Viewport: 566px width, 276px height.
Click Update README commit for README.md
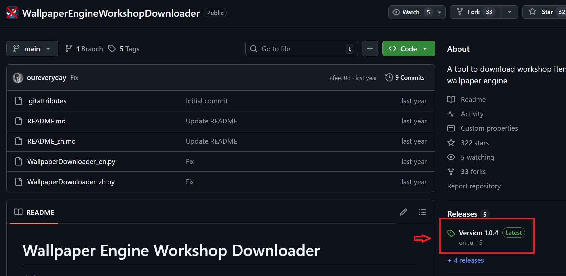pos(211,121)
